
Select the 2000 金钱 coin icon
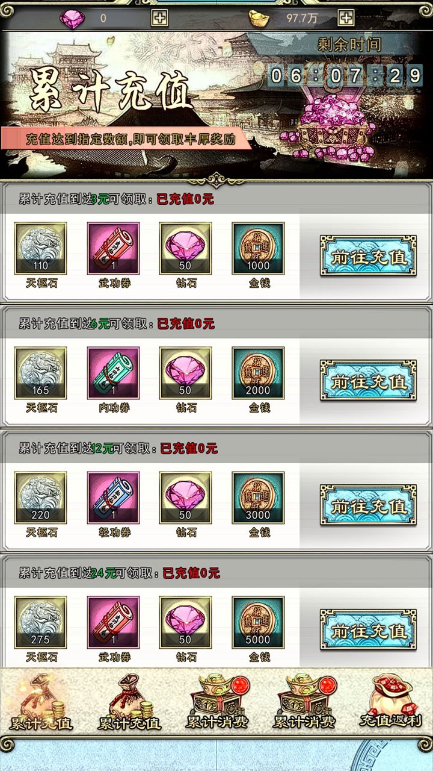click(x=258, y=373)
